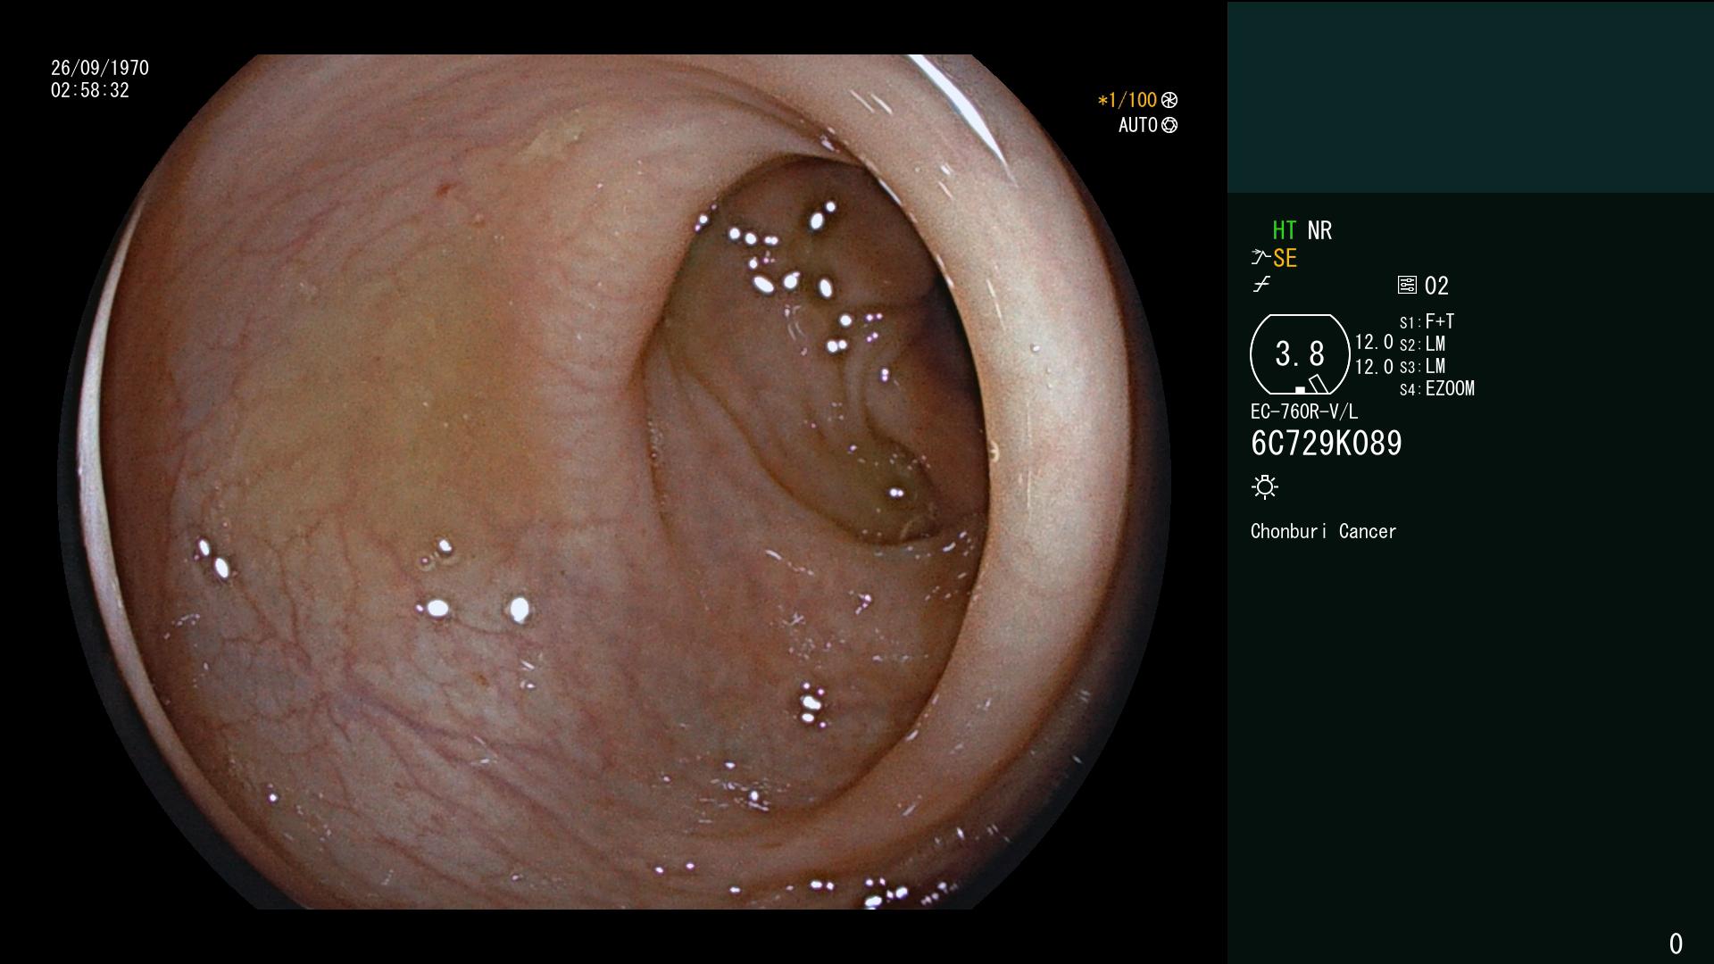Click the AUTO exposure label
The height and width of the screenshot is (964, 1714).
1138,125
